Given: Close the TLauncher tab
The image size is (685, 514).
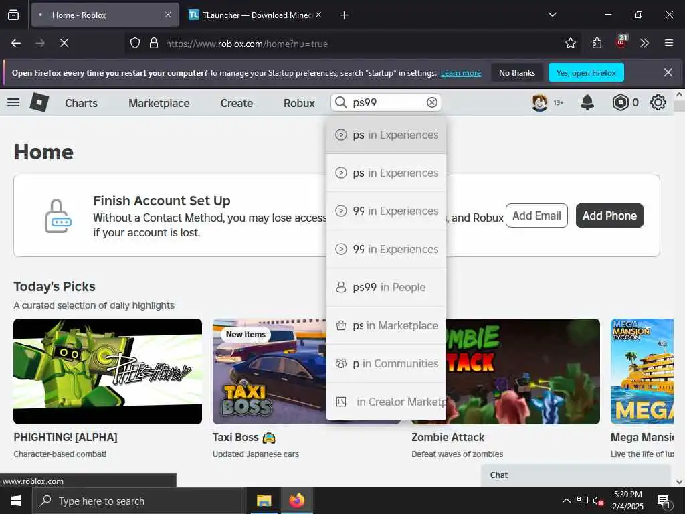Looking at the screenshot, I should pyautogui.click(x=318, y=15).
